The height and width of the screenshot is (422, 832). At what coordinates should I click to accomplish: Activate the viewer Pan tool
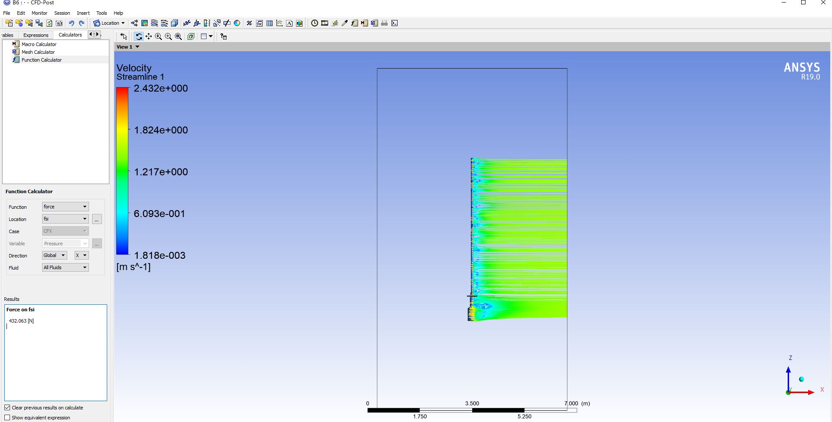[149, 36]
